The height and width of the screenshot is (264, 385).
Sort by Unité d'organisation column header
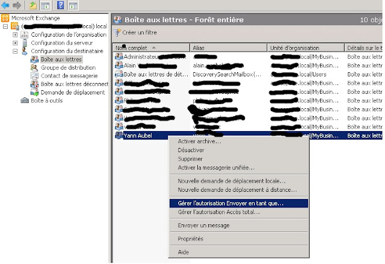(x=306, y=48)
